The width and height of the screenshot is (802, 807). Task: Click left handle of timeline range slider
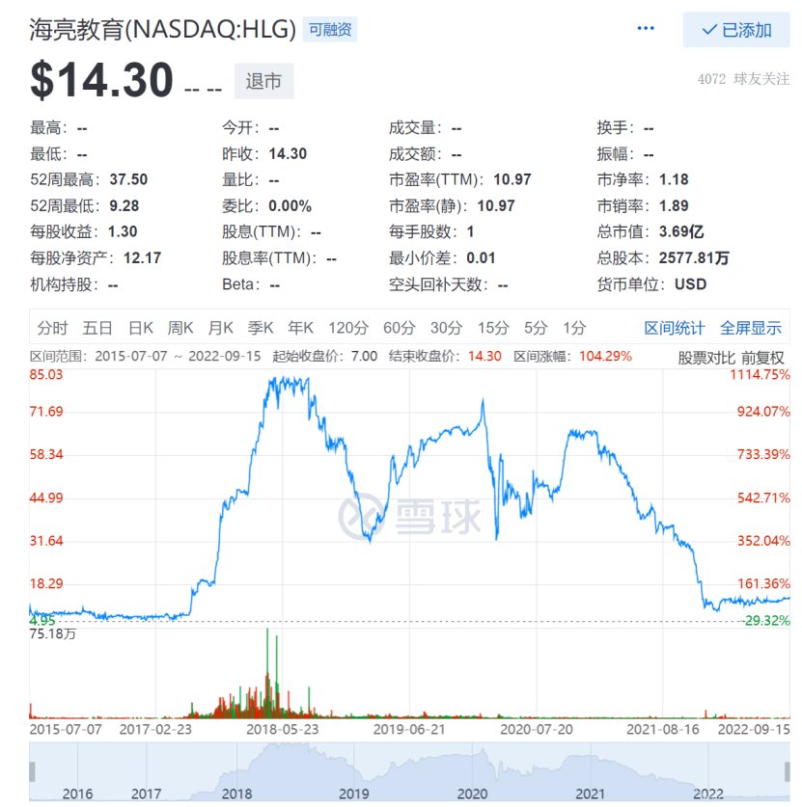(x=33, y=770)
